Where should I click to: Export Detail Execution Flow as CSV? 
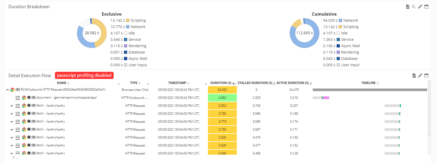[414, 76]
